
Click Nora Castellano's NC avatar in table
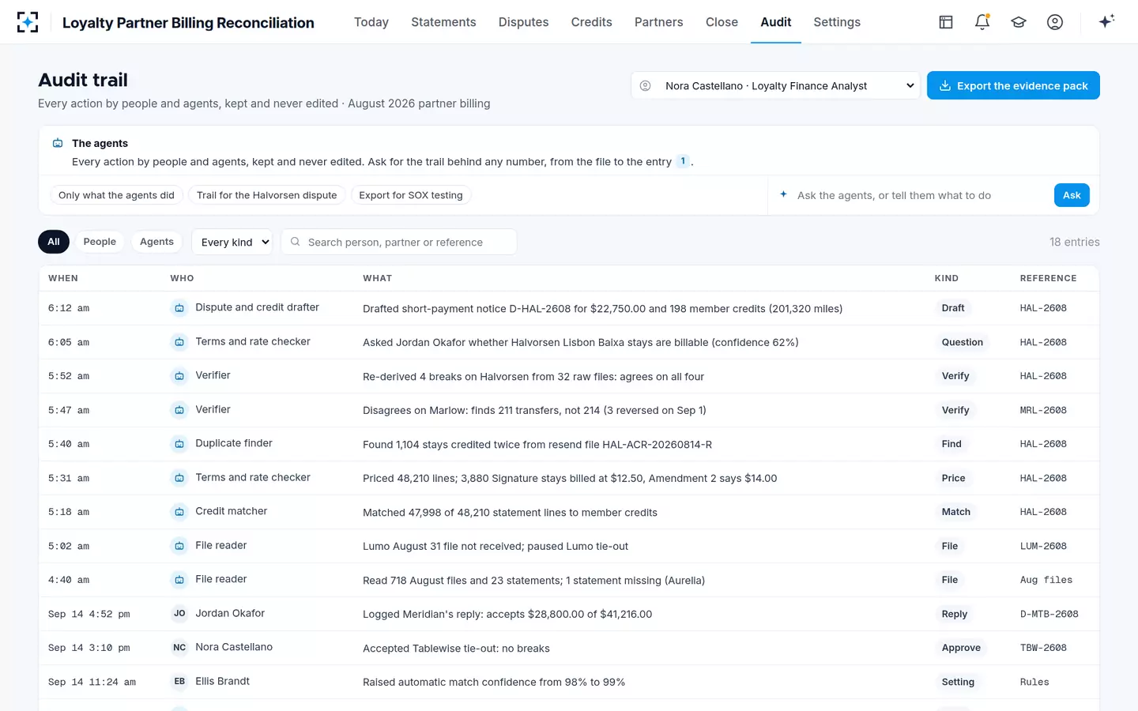[179, 648]
